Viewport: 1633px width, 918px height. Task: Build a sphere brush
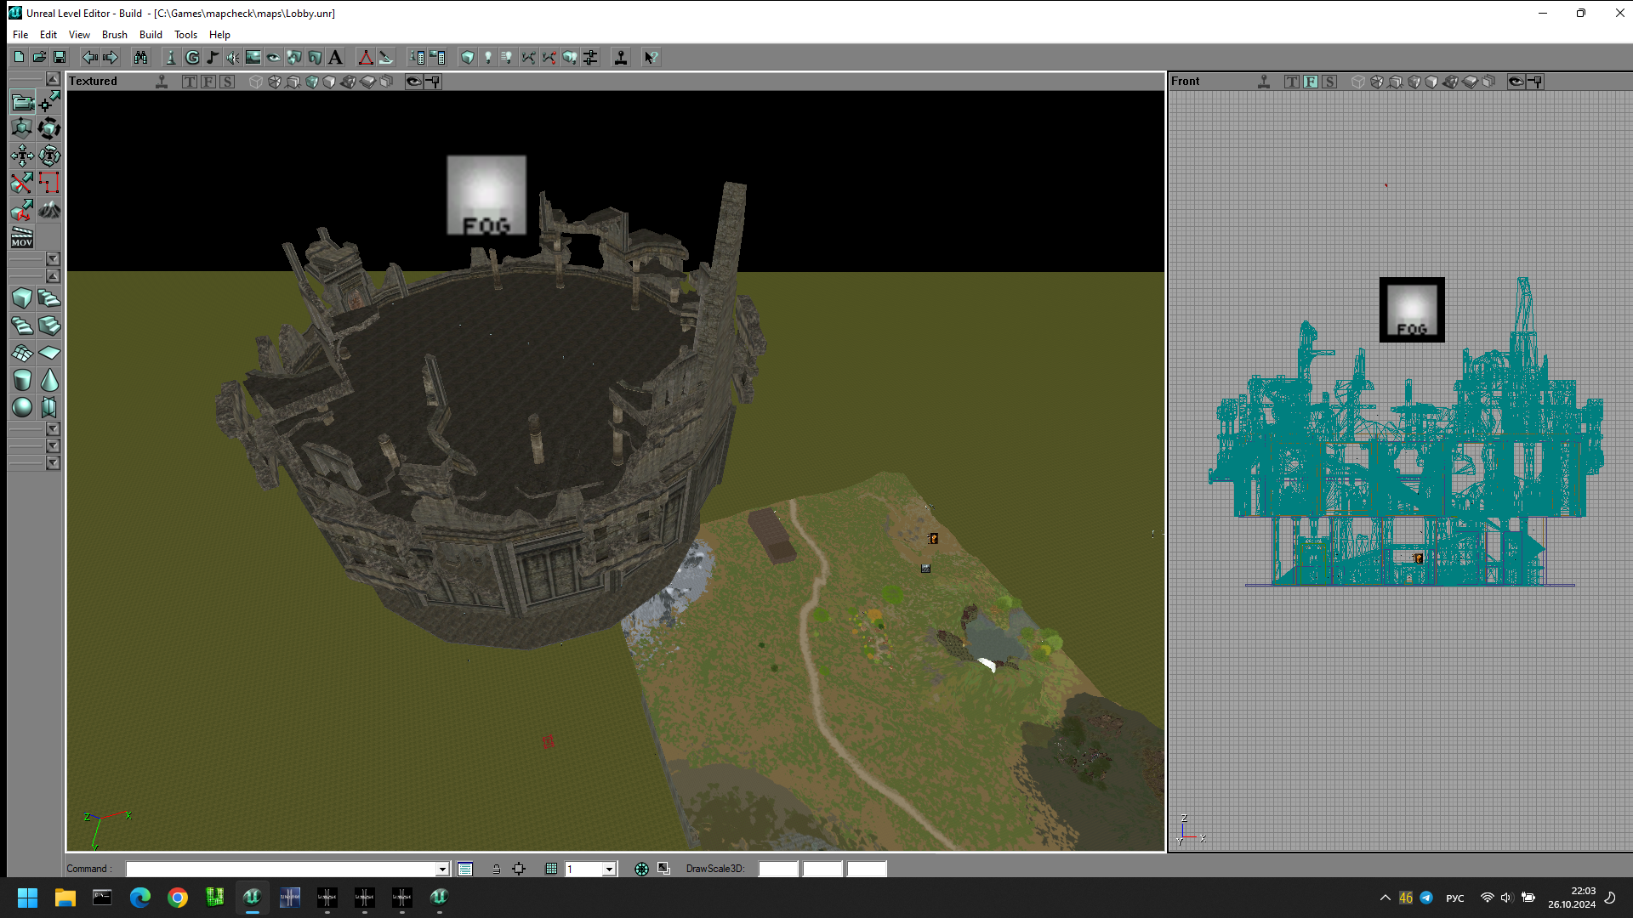pyautogui.click(x=22, y=407)
